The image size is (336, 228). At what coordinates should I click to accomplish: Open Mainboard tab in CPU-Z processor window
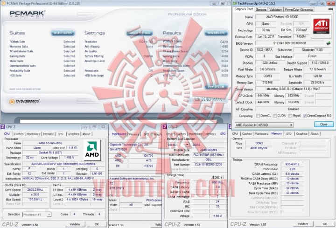coord(33,134)
